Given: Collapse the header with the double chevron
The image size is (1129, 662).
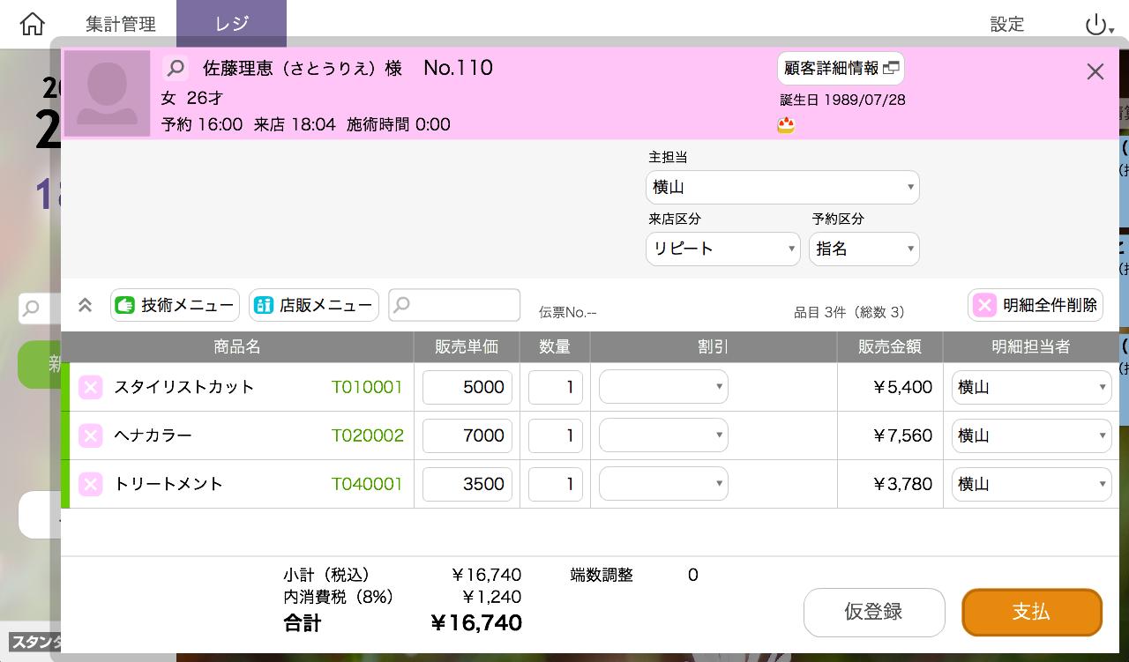Looking at the screenshot, I should coord(86,305).
